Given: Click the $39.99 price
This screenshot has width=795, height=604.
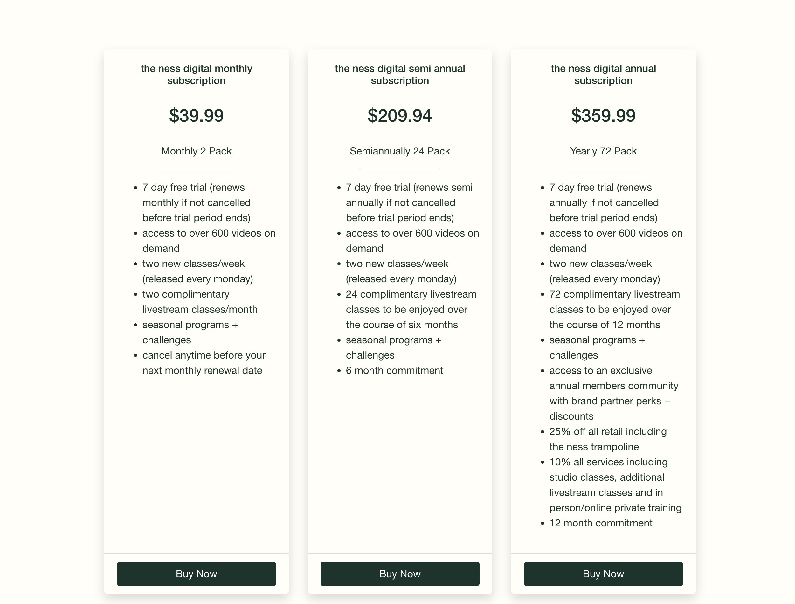Looking at the screenshot, I should tap(196, 116).
